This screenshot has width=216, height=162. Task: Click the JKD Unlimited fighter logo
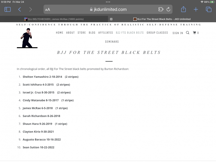tap(27, 39)
